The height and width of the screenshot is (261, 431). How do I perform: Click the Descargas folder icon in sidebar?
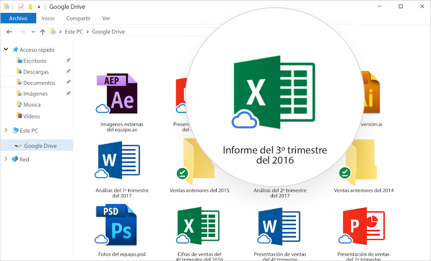coord(19,72)
